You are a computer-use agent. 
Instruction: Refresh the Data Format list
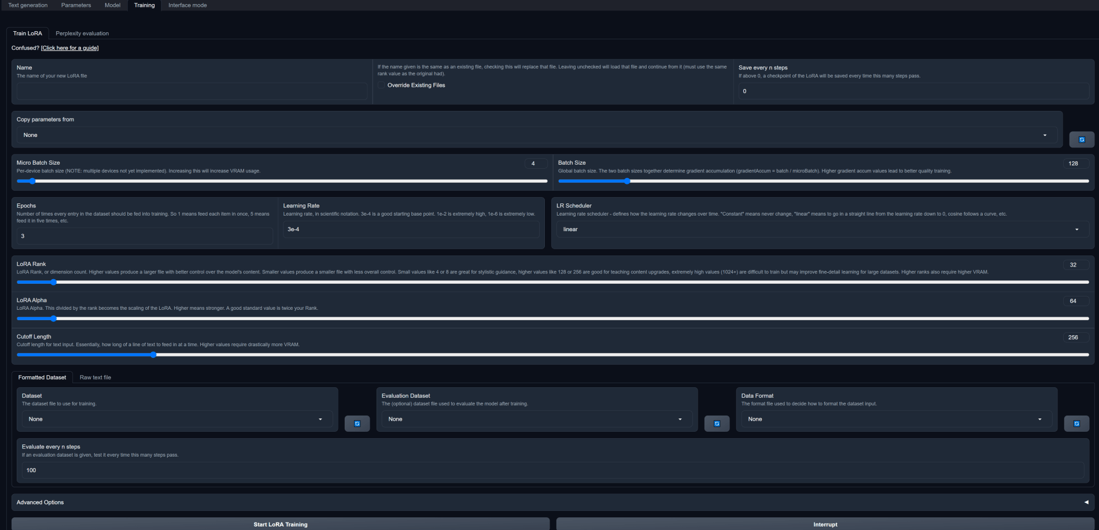click(x=1076, y=423)
